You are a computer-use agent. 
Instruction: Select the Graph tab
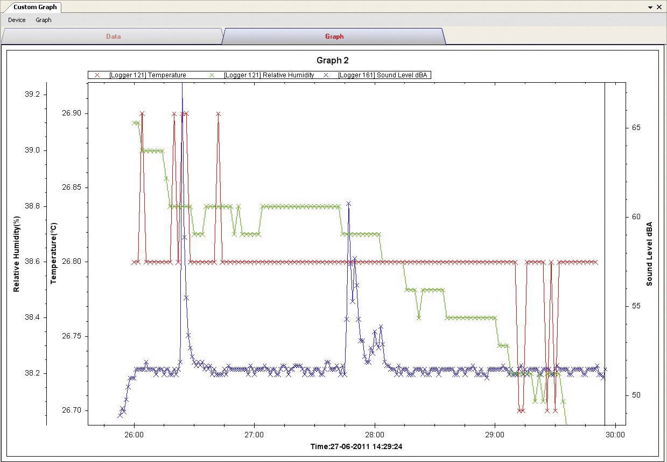point(334,37)
